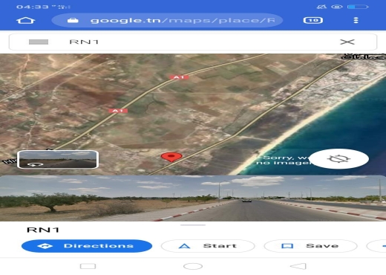The image size is (386, 275).
Task: Tap the Android recent apps button
Action: (x=88, y=266)
